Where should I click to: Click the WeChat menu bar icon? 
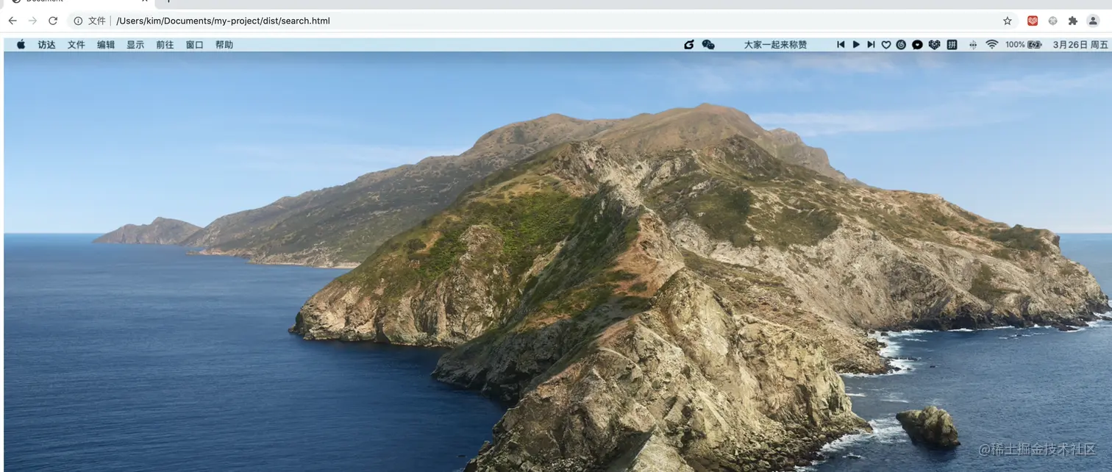708,45
